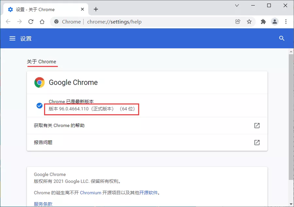Open the hamburger menu beside 设置
This screenshot has width=294, height=207.
point(12,38)
